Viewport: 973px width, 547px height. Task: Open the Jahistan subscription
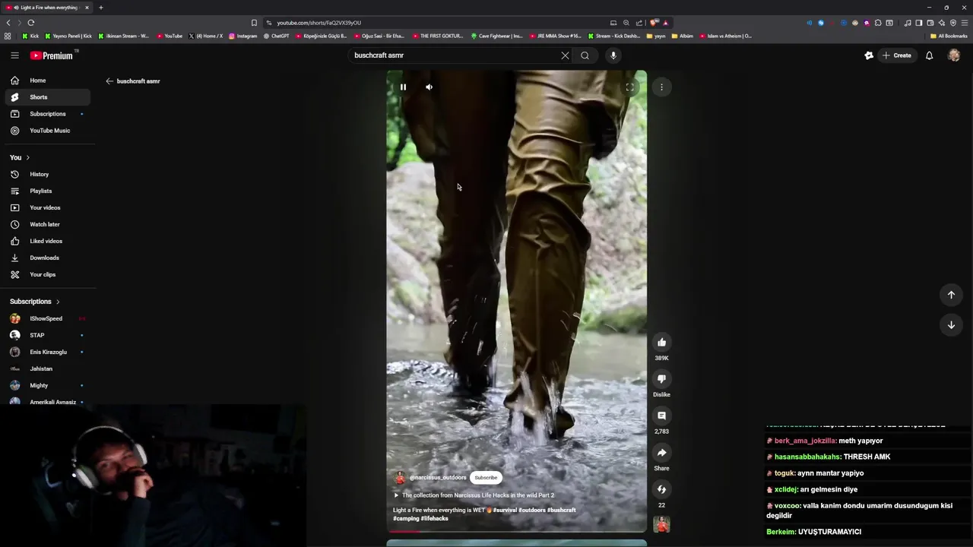47,369
